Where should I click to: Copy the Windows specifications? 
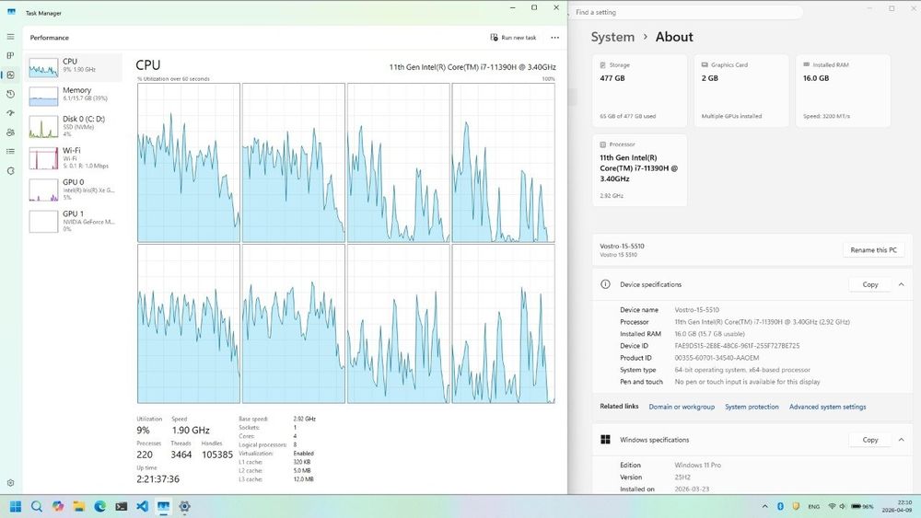pos(870,440)
